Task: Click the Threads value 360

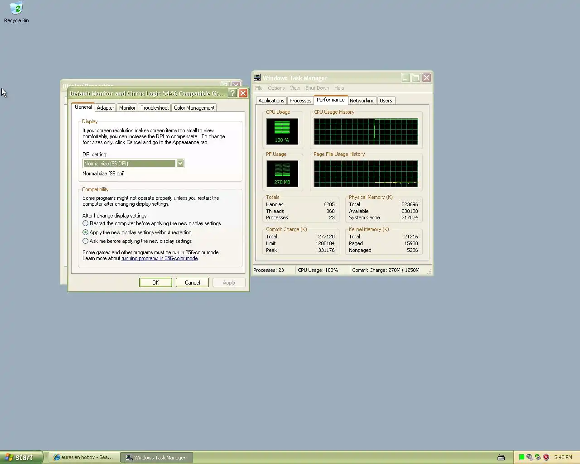Action: pos(330,211)
